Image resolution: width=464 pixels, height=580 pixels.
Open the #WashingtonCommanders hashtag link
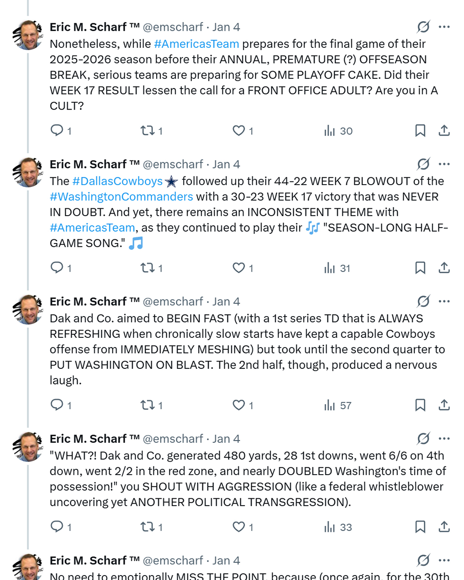[121, 197]
